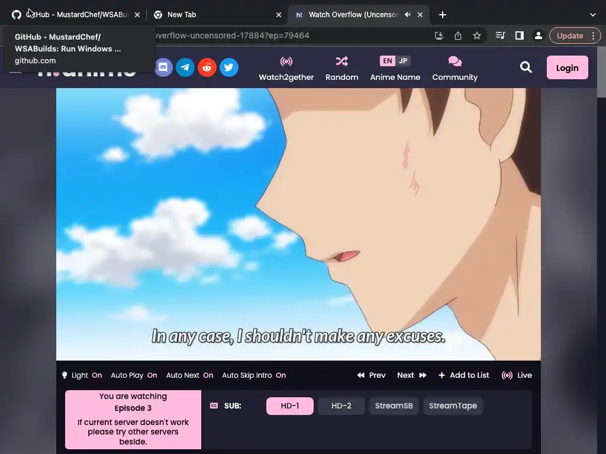Open the Chrome profile avatar icon
The width and height of the screenshot is (606, 454).
pos(538,36)
